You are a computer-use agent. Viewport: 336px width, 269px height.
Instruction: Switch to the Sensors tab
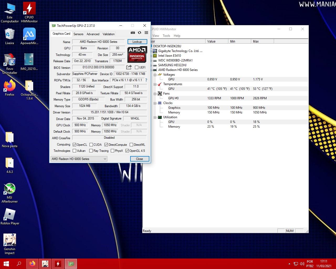(78, 34)
